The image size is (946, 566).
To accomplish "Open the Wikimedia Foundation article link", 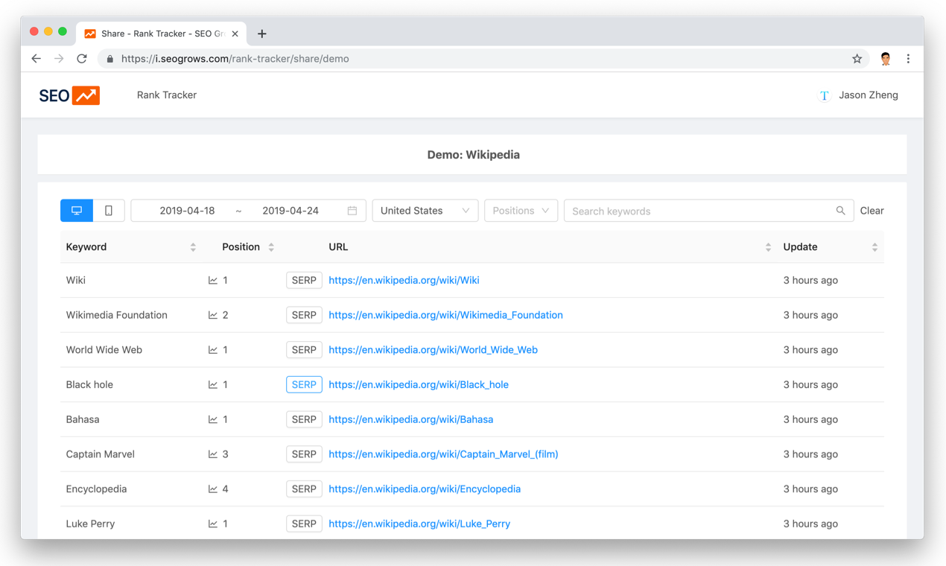I will click(x=445, y=315).
